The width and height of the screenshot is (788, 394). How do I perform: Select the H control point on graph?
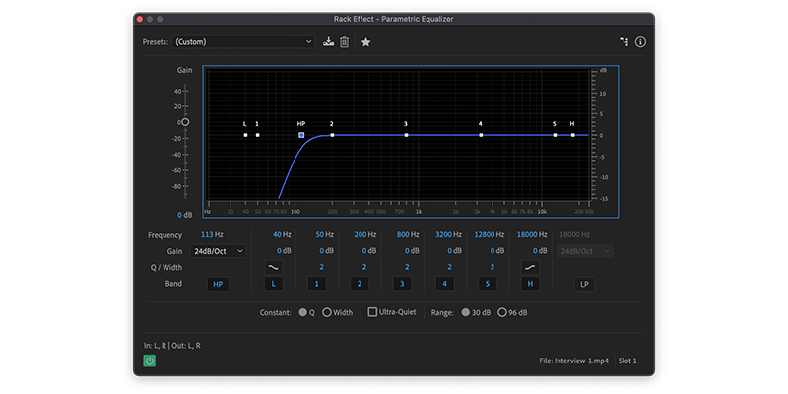pyautogui.click(x=573, y=135)
